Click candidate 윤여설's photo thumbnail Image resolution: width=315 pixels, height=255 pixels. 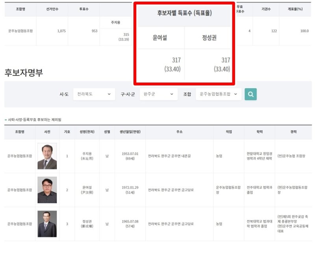(x=47, y=190)
